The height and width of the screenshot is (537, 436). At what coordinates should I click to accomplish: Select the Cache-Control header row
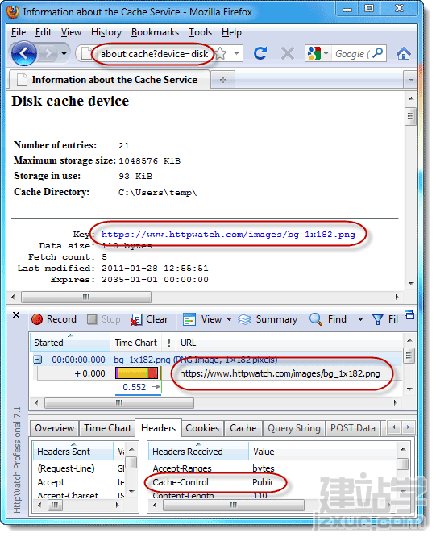(x=214, y=482)
